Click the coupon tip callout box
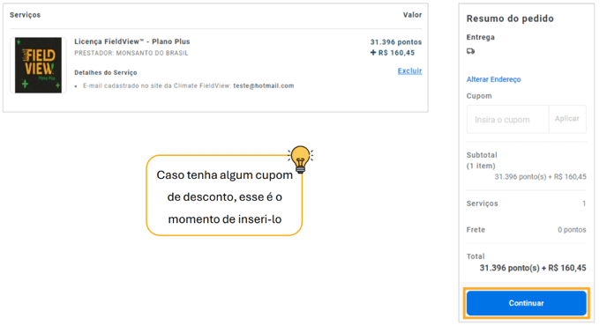This screenshot has height=333, width=607. click(224, 196)
